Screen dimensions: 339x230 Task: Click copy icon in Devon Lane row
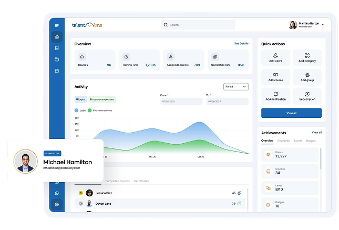coord(239,204)
